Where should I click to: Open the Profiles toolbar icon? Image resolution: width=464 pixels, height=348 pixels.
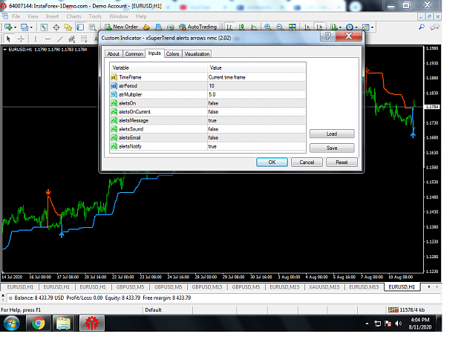click(x=24, y=27)
